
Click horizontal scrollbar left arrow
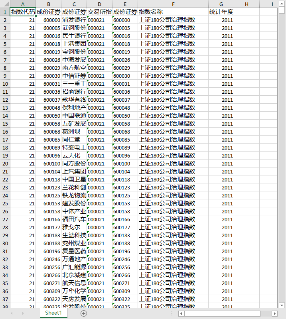point(181,313)
